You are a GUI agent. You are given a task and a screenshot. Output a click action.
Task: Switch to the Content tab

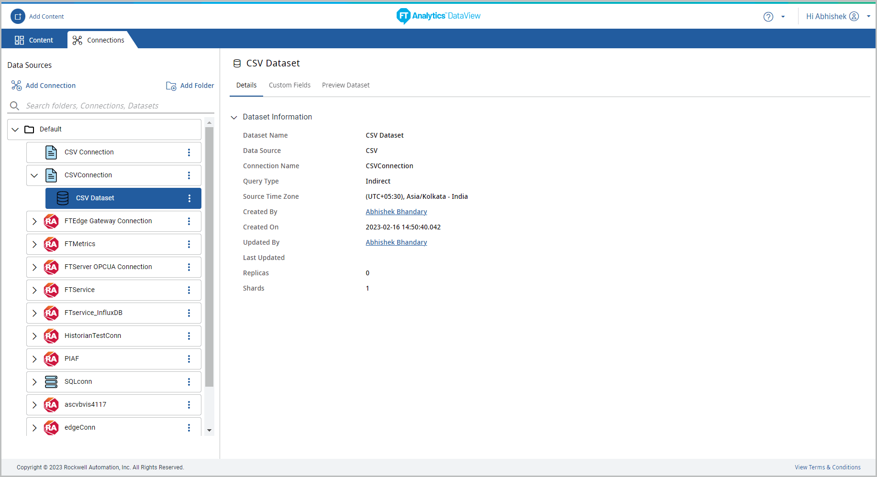point(34,40)
